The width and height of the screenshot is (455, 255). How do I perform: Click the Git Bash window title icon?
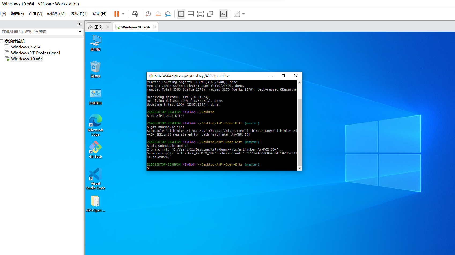click(151, 76)
